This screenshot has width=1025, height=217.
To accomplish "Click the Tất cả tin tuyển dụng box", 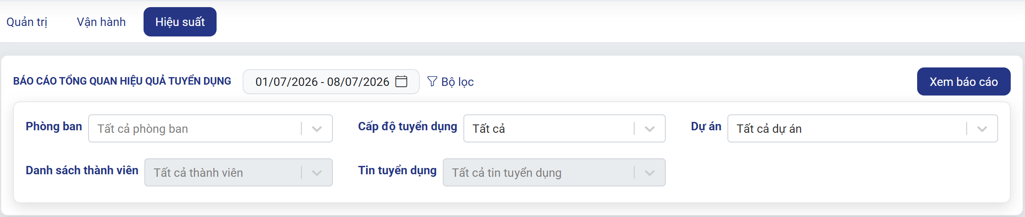I will (x=554, y=173).
